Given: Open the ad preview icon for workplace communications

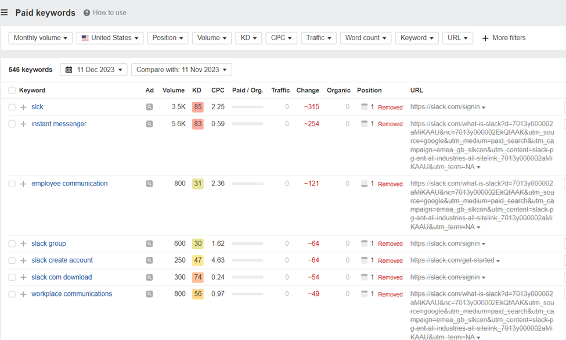Looking at the screenshot, I should (x=149, y=294).
